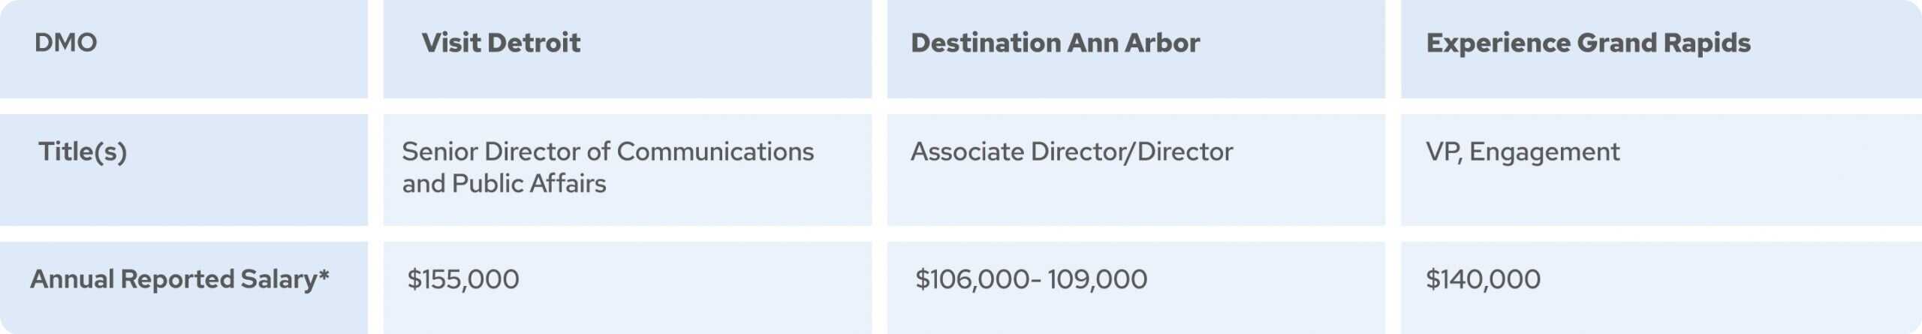Viewport: 1922px width, 334px height.
Task: Click the Associate Director/Director title cell
Action: [1071, 152]
